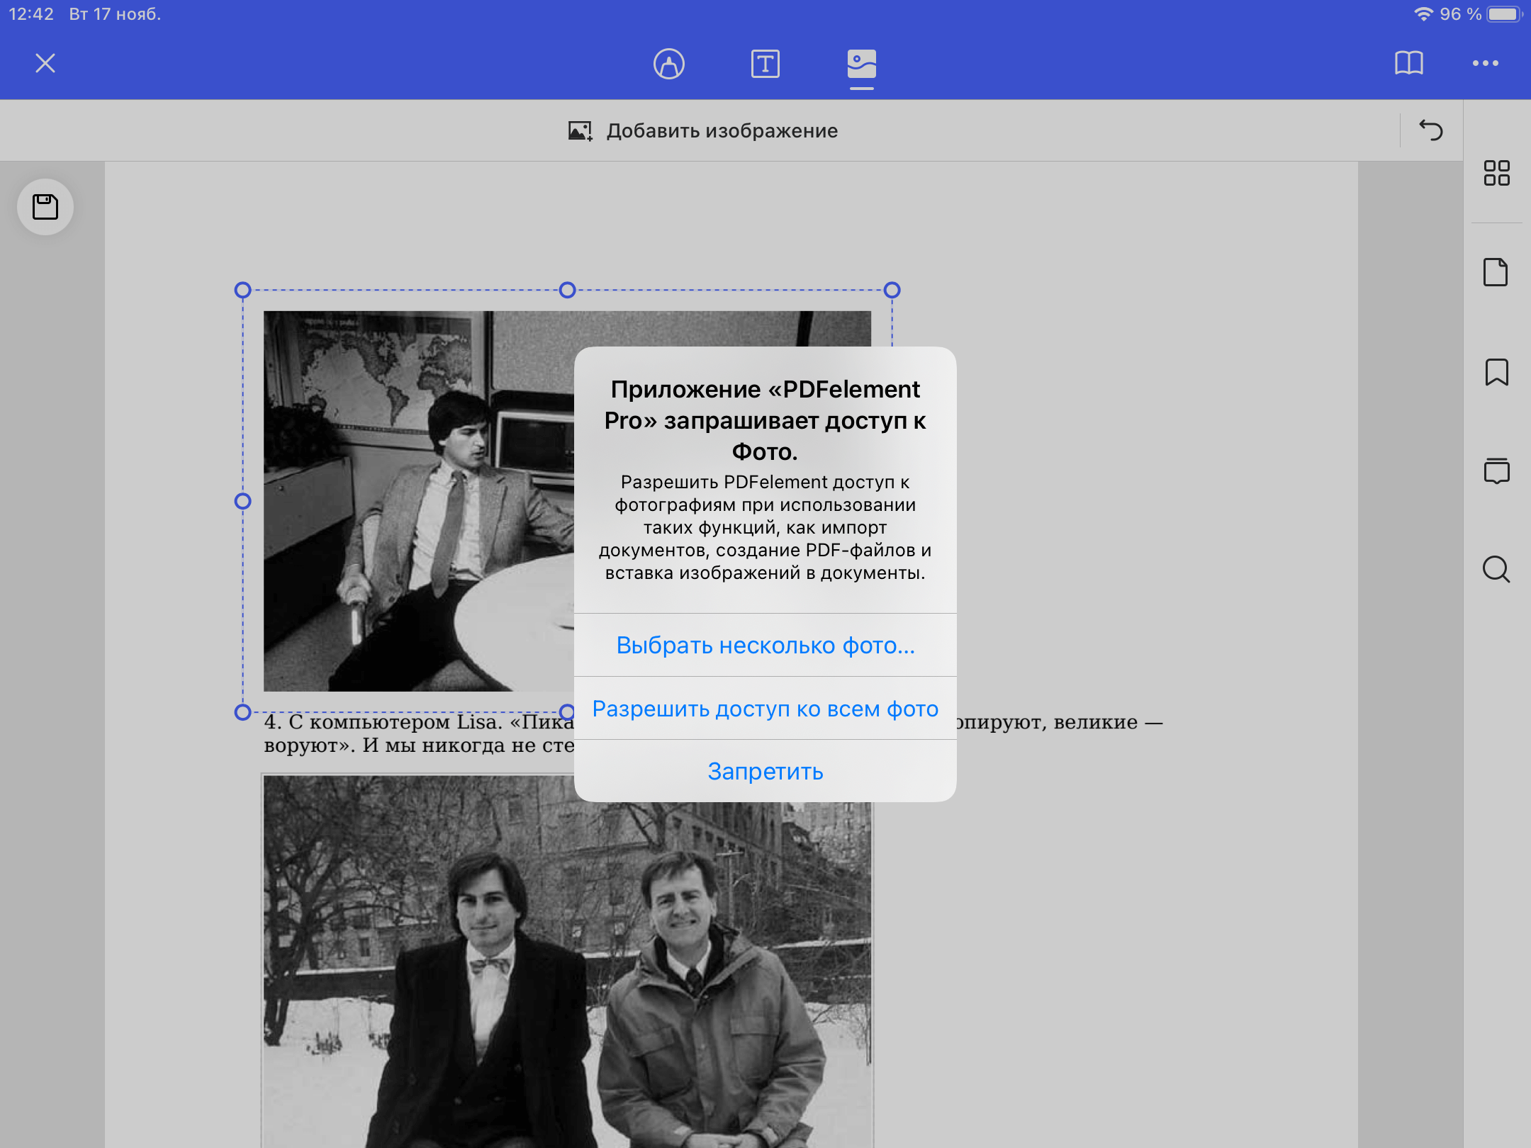1531x1148 pixels.
Task: Grab the top-left selection resize handle
Action: click(242, 290)
